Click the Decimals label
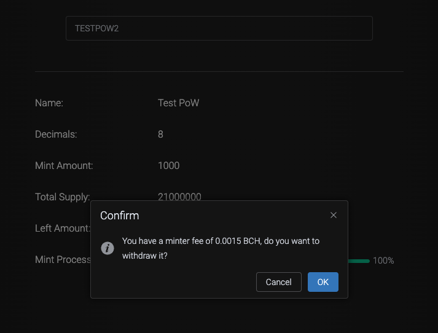 click(56, 135)
